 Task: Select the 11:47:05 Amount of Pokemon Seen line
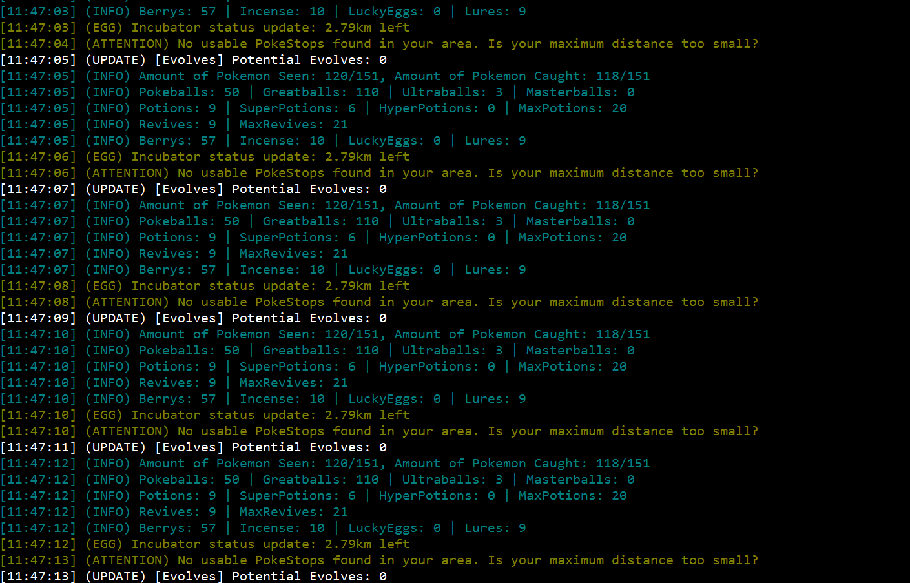coord(325,76)
